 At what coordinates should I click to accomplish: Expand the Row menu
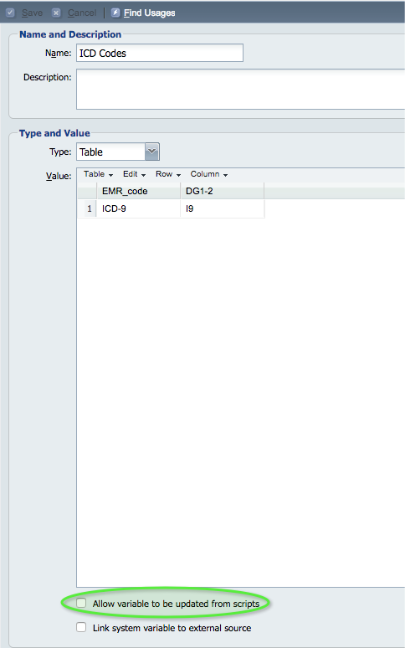[x=168, y=174]
